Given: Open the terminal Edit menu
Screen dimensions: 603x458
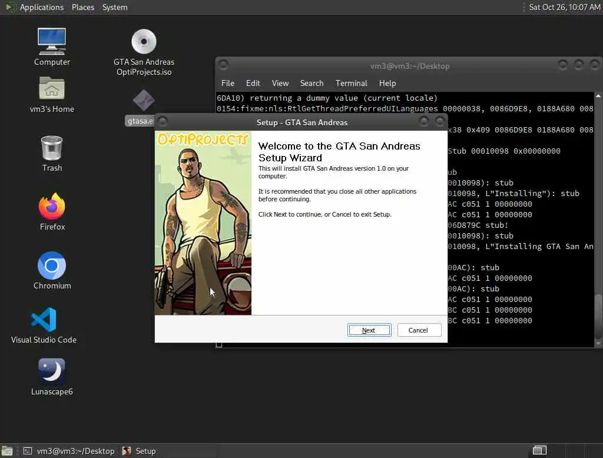Looking at the screenshot, I should pyautogui.click(x=253, y=83).
